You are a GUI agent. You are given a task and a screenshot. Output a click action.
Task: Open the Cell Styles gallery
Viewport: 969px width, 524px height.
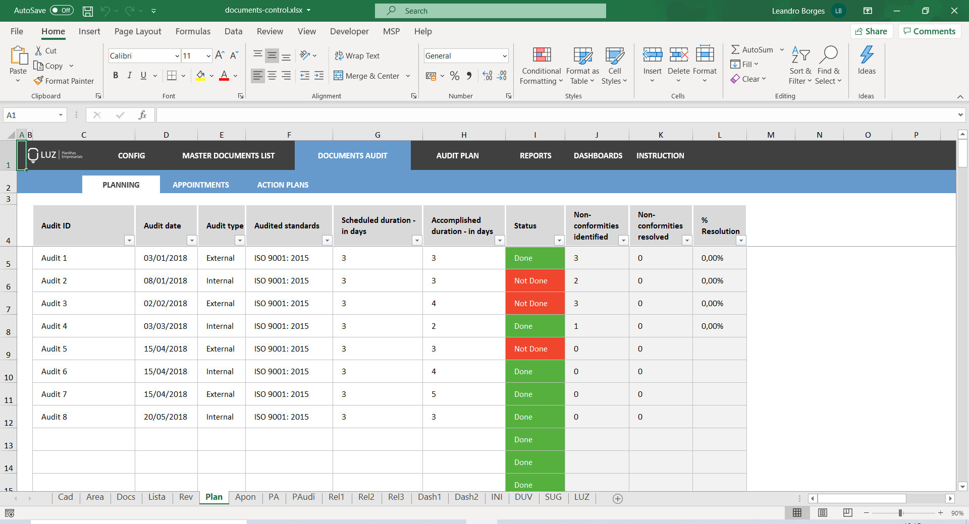pyautogui.click(x=615, y=65)
